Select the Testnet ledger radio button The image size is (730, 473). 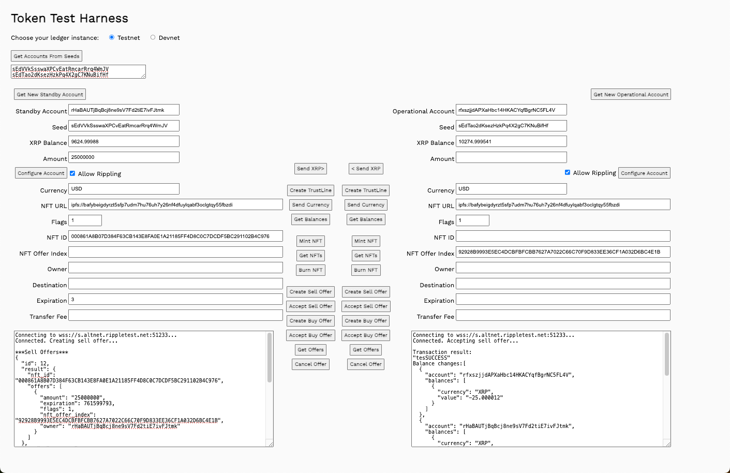(112, 37)
